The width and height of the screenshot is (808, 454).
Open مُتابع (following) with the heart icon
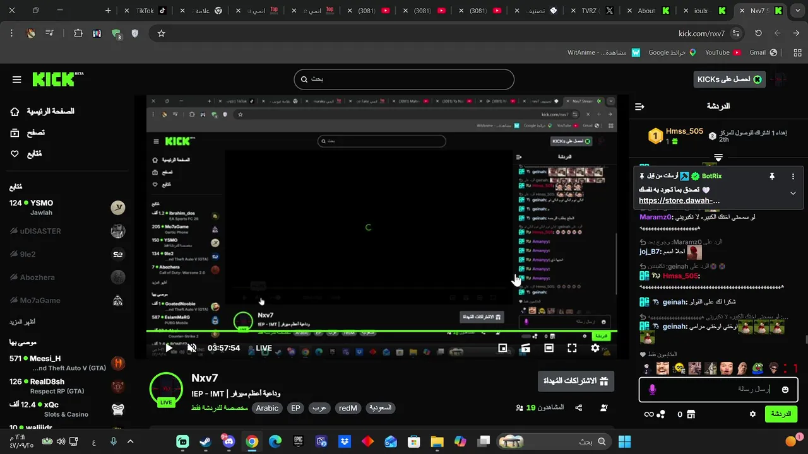[x=26, y=153]
